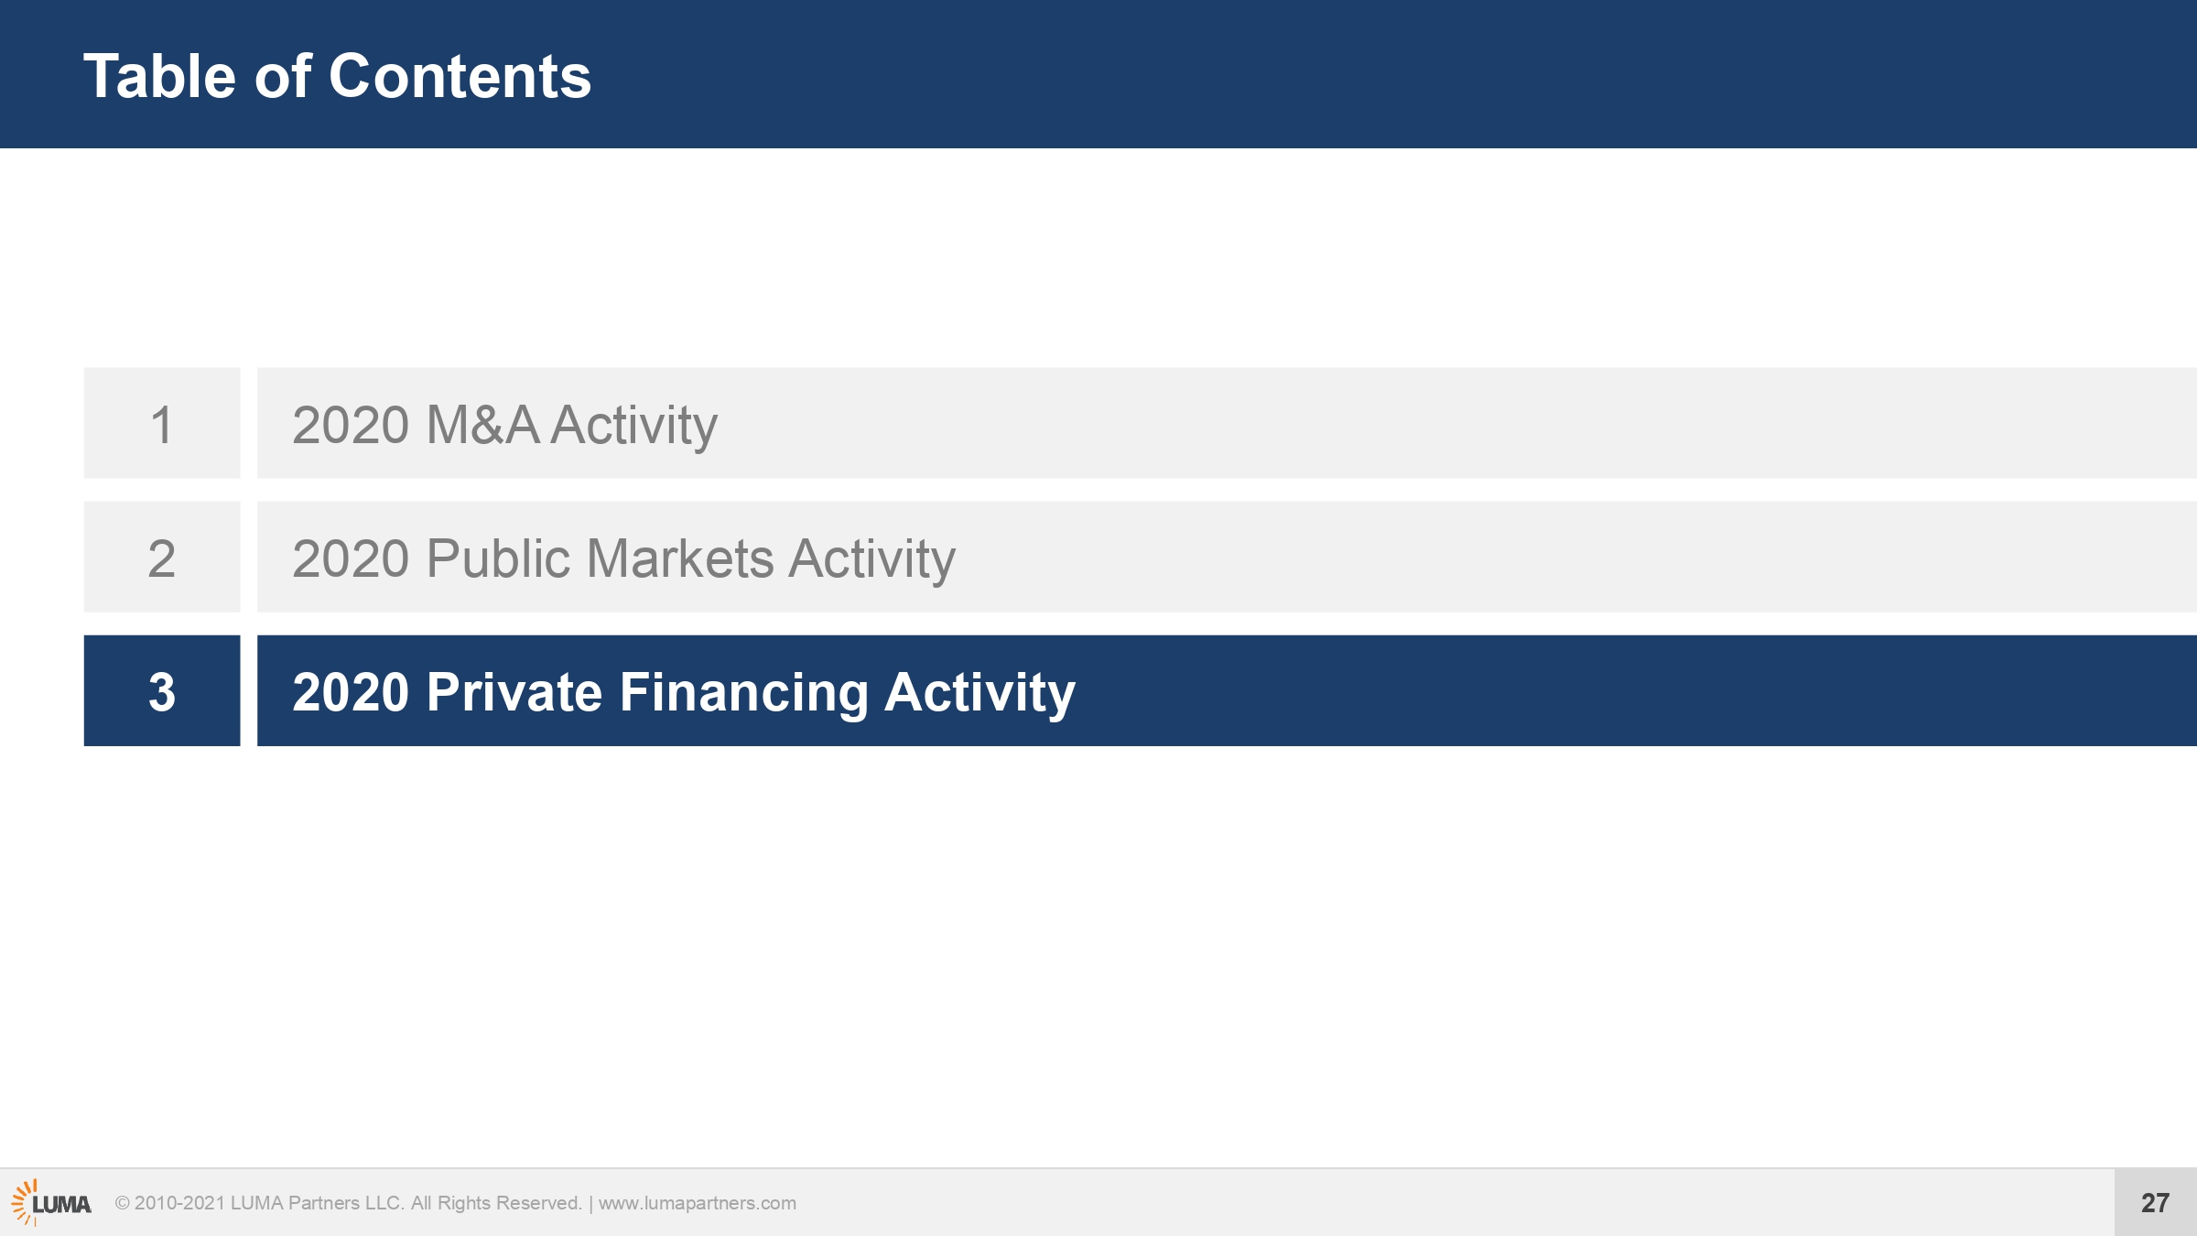Open the 2020 Private Financing Activity section

(1227, 690)
